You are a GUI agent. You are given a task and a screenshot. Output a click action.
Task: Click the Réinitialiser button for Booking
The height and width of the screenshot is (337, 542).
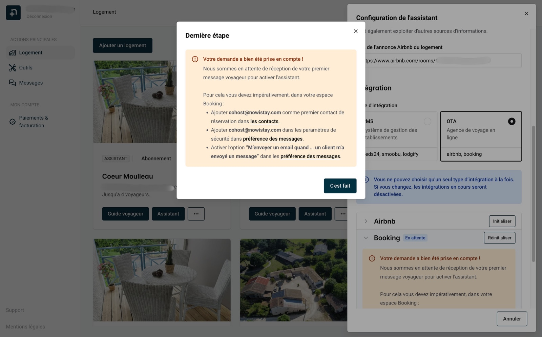[500, 238]
